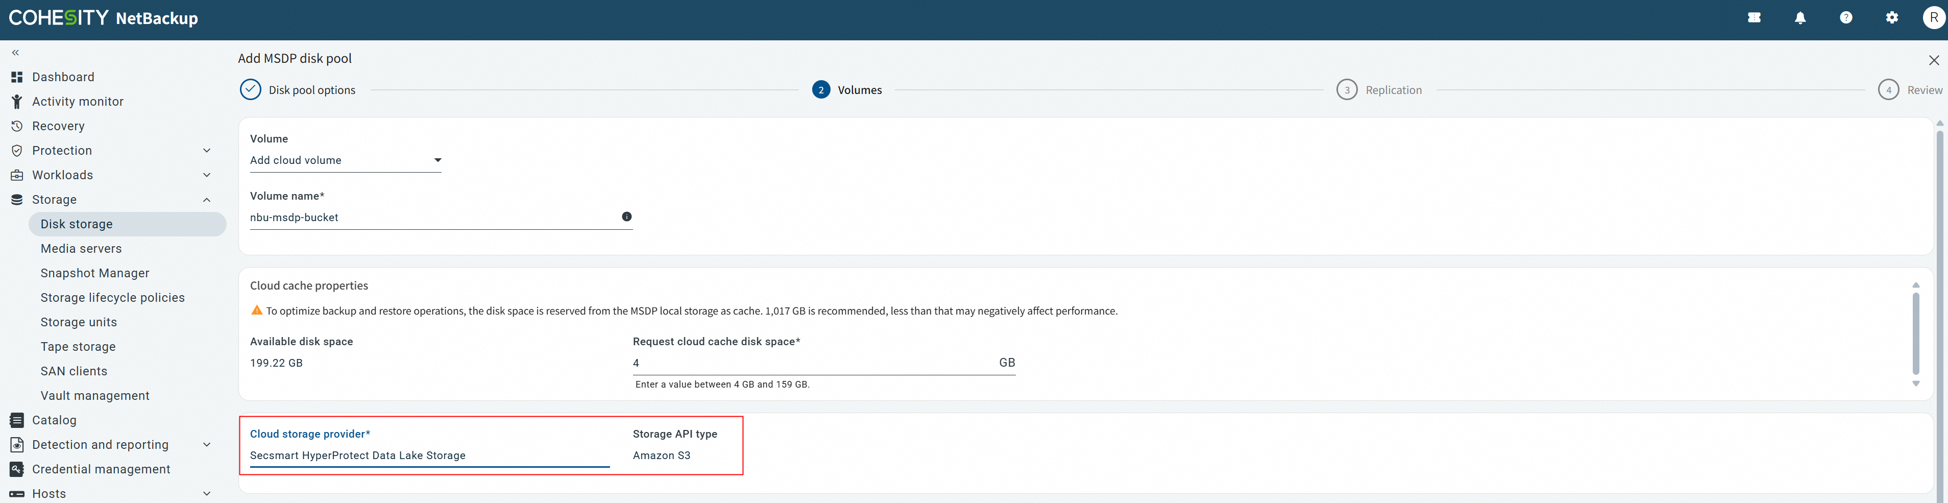Open Recovery page
1948x503 pixels.
pyautogui.click(x=58, y=126)
